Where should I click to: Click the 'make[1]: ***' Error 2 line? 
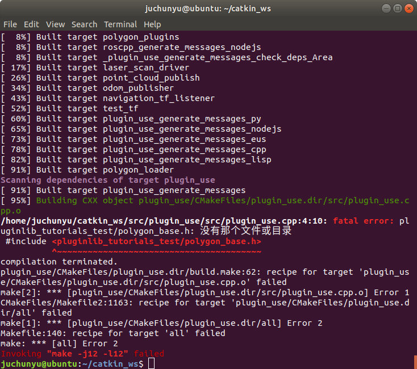tap(161, 324)
